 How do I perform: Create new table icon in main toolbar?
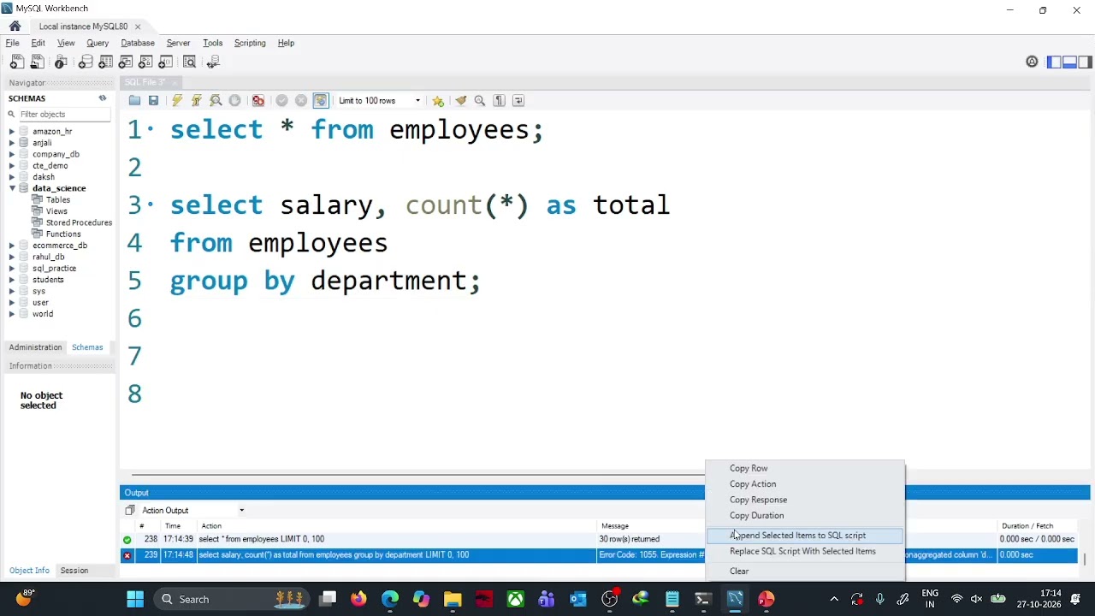tap(106, 62)
